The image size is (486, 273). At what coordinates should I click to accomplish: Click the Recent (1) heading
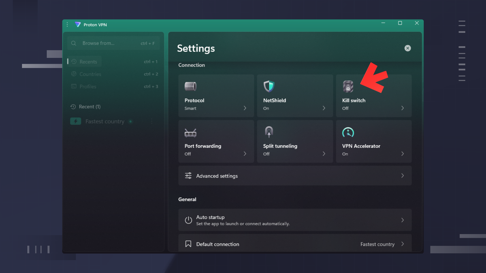click(x=90, y=107)
